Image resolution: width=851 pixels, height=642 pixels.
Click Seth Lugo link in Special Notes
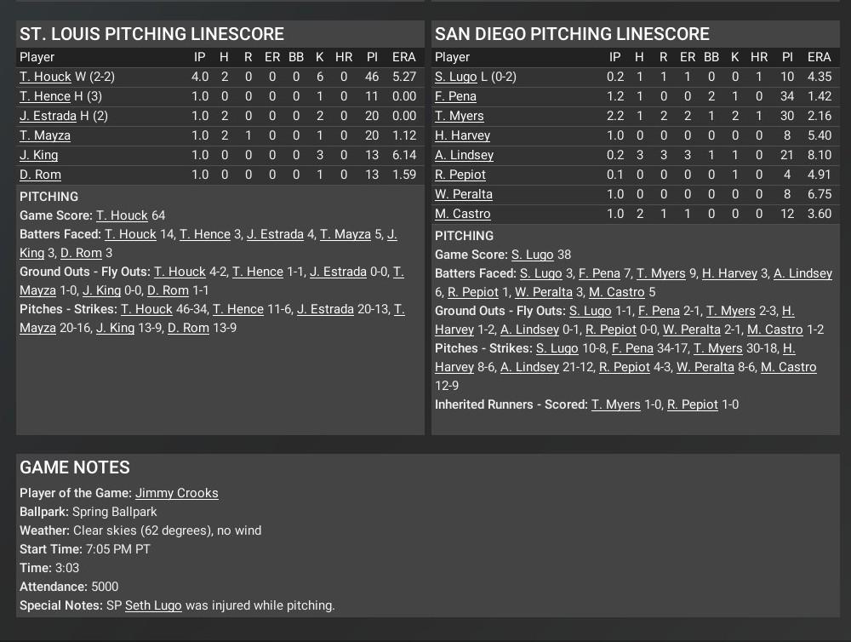tap(153, 605)
